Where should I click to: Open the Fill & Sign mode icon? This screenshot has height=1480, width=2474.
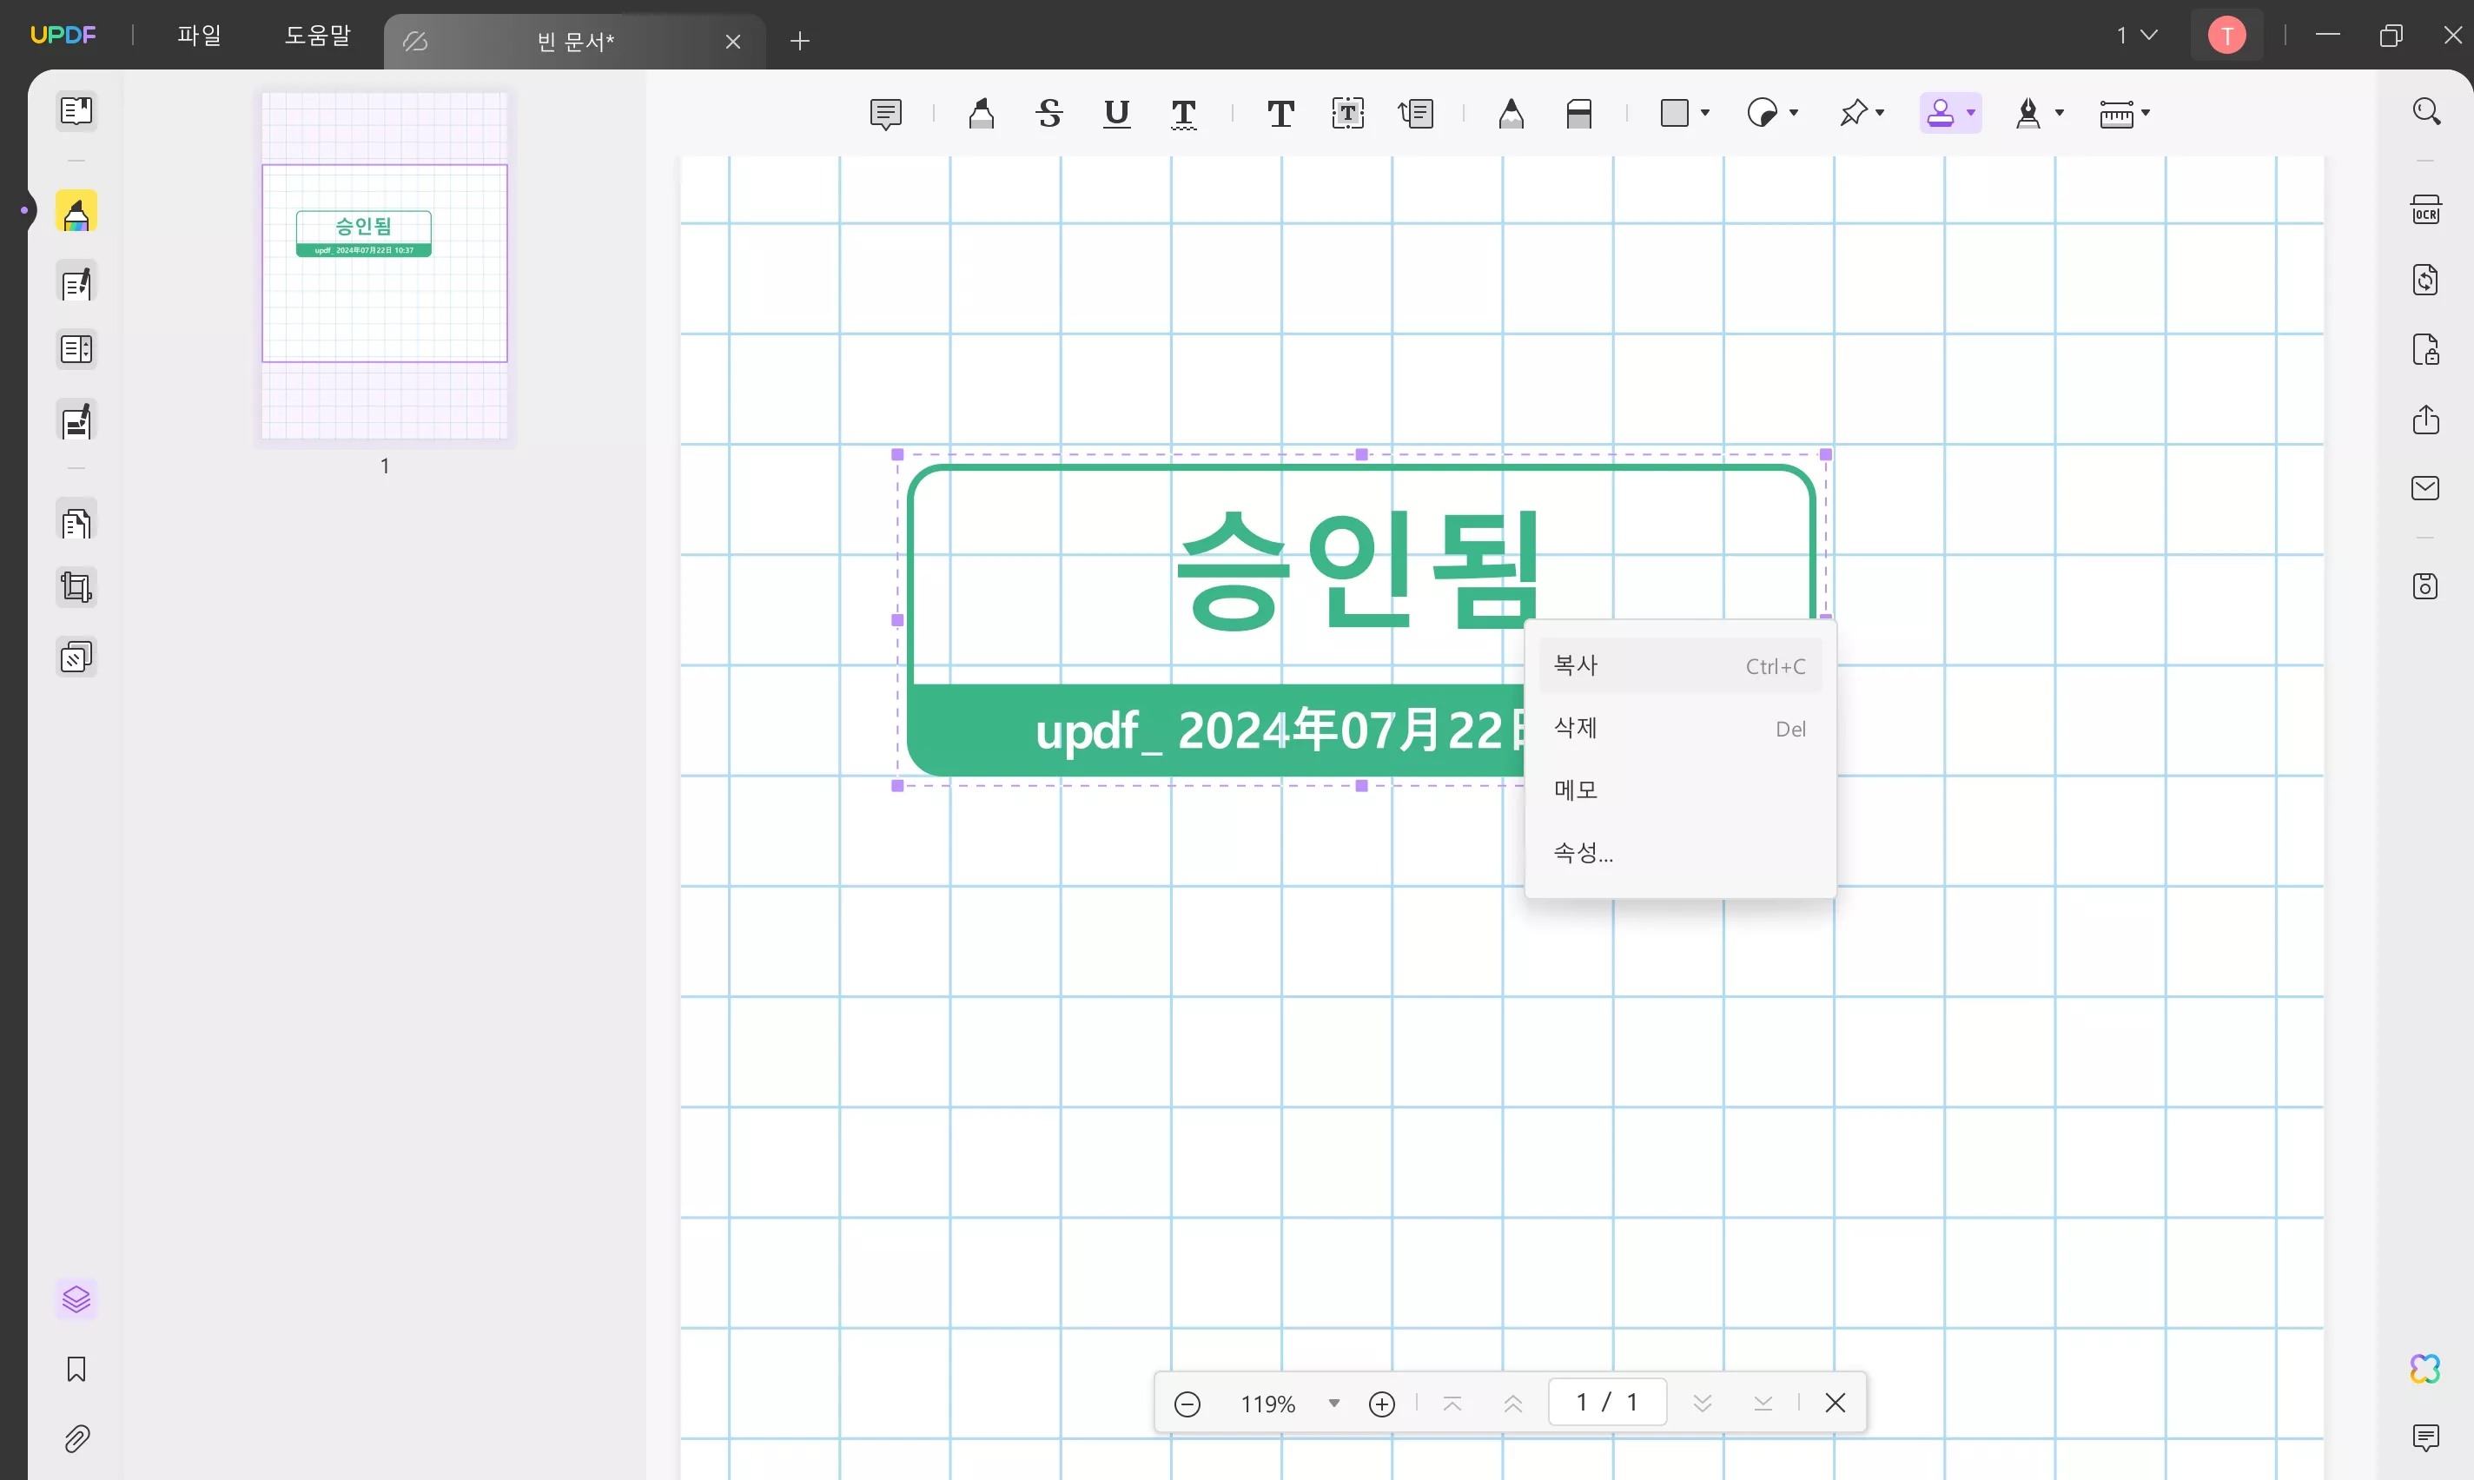point(76,421)
